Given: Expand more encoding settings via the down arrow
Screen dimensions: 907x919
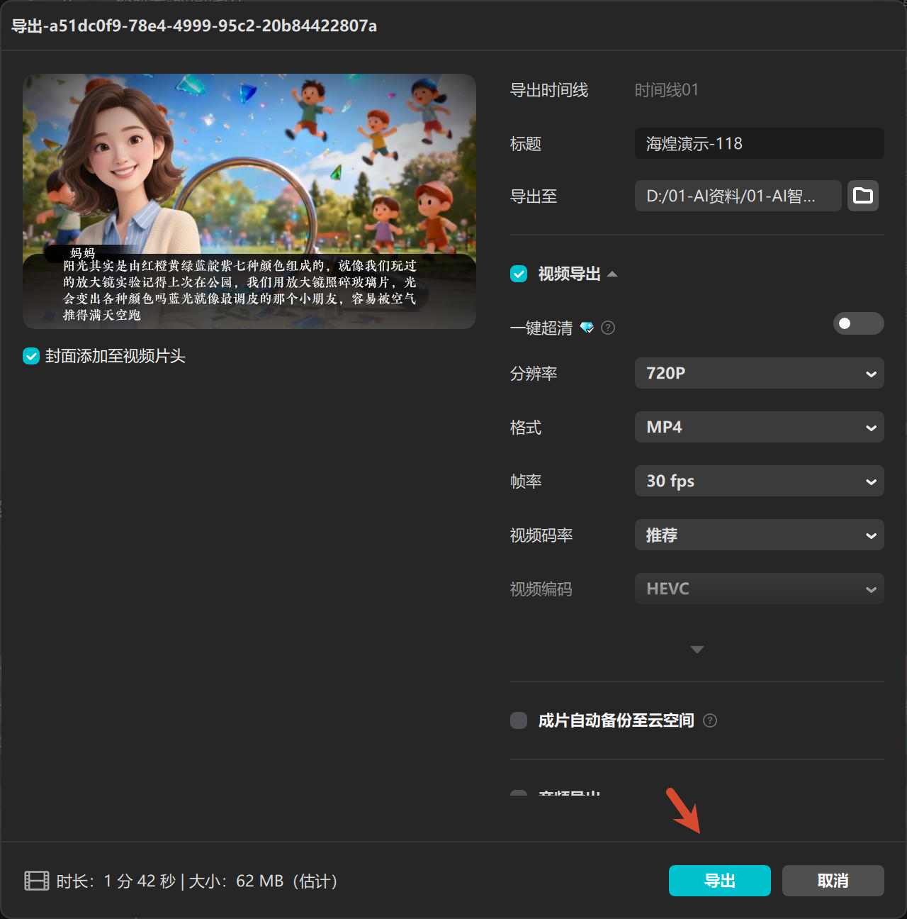Looking at the screenshot, I should tap(697, 649).
